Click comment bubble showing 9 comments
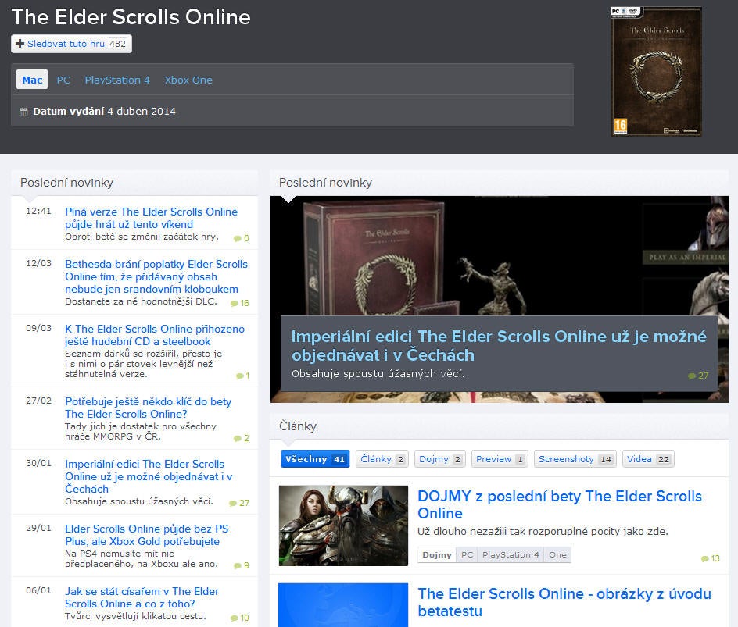Screen dimensions: 738x627 point(238,565)
